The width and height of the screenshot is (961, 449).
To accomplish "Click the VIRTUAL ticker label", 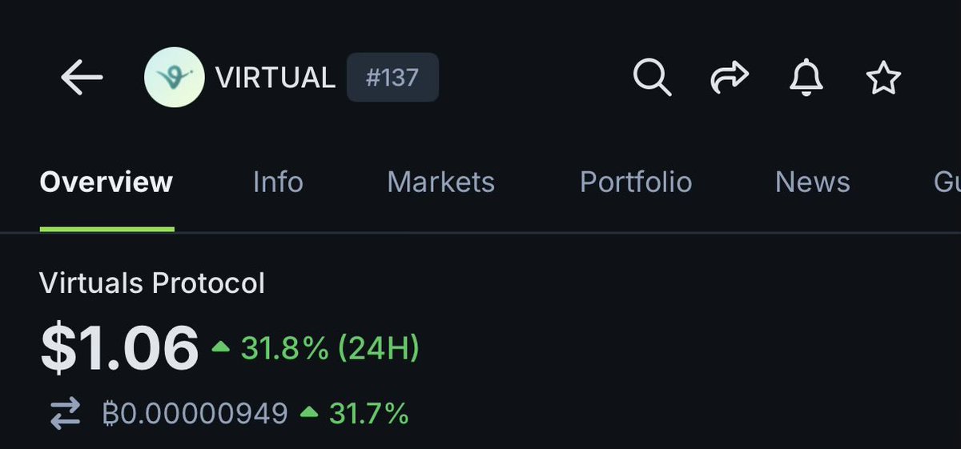I will coord(275,78).
